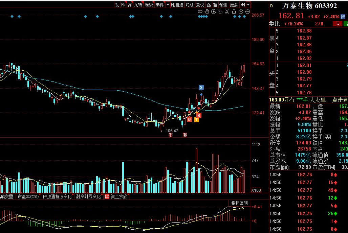Click the 窗 window button
348x233 pixels.
click(x=215, y=5)
